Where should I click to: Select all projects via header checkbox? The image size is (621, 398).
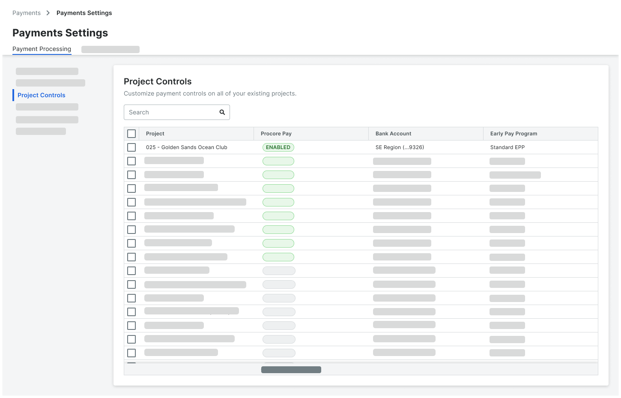[131, 133]
